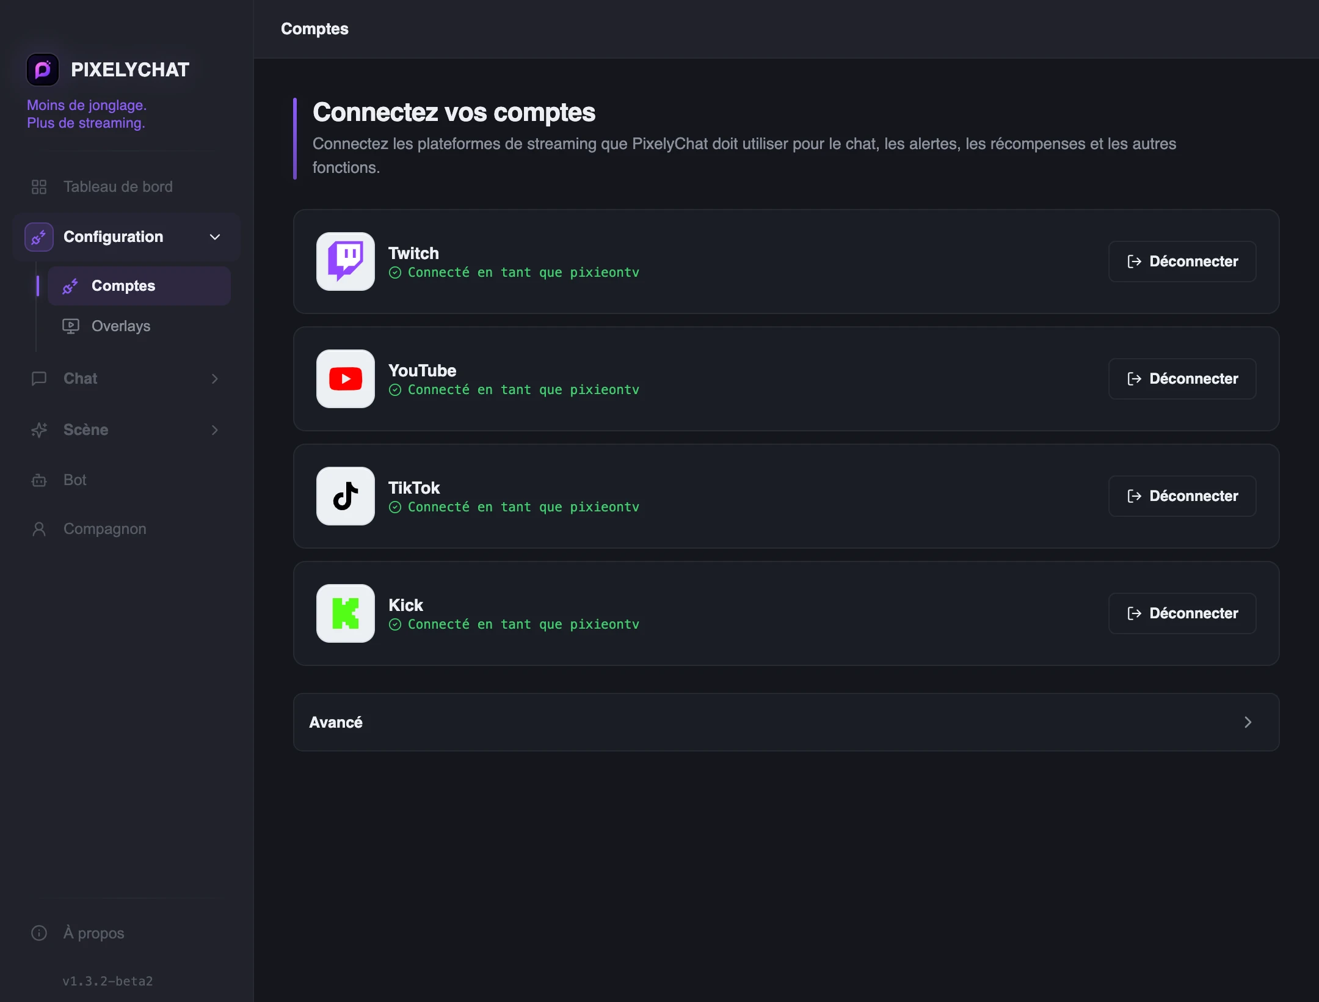The height and width of the screenshot is (1002, 1319).
Task: Click the Configuration plug icon
Action: 39,237
